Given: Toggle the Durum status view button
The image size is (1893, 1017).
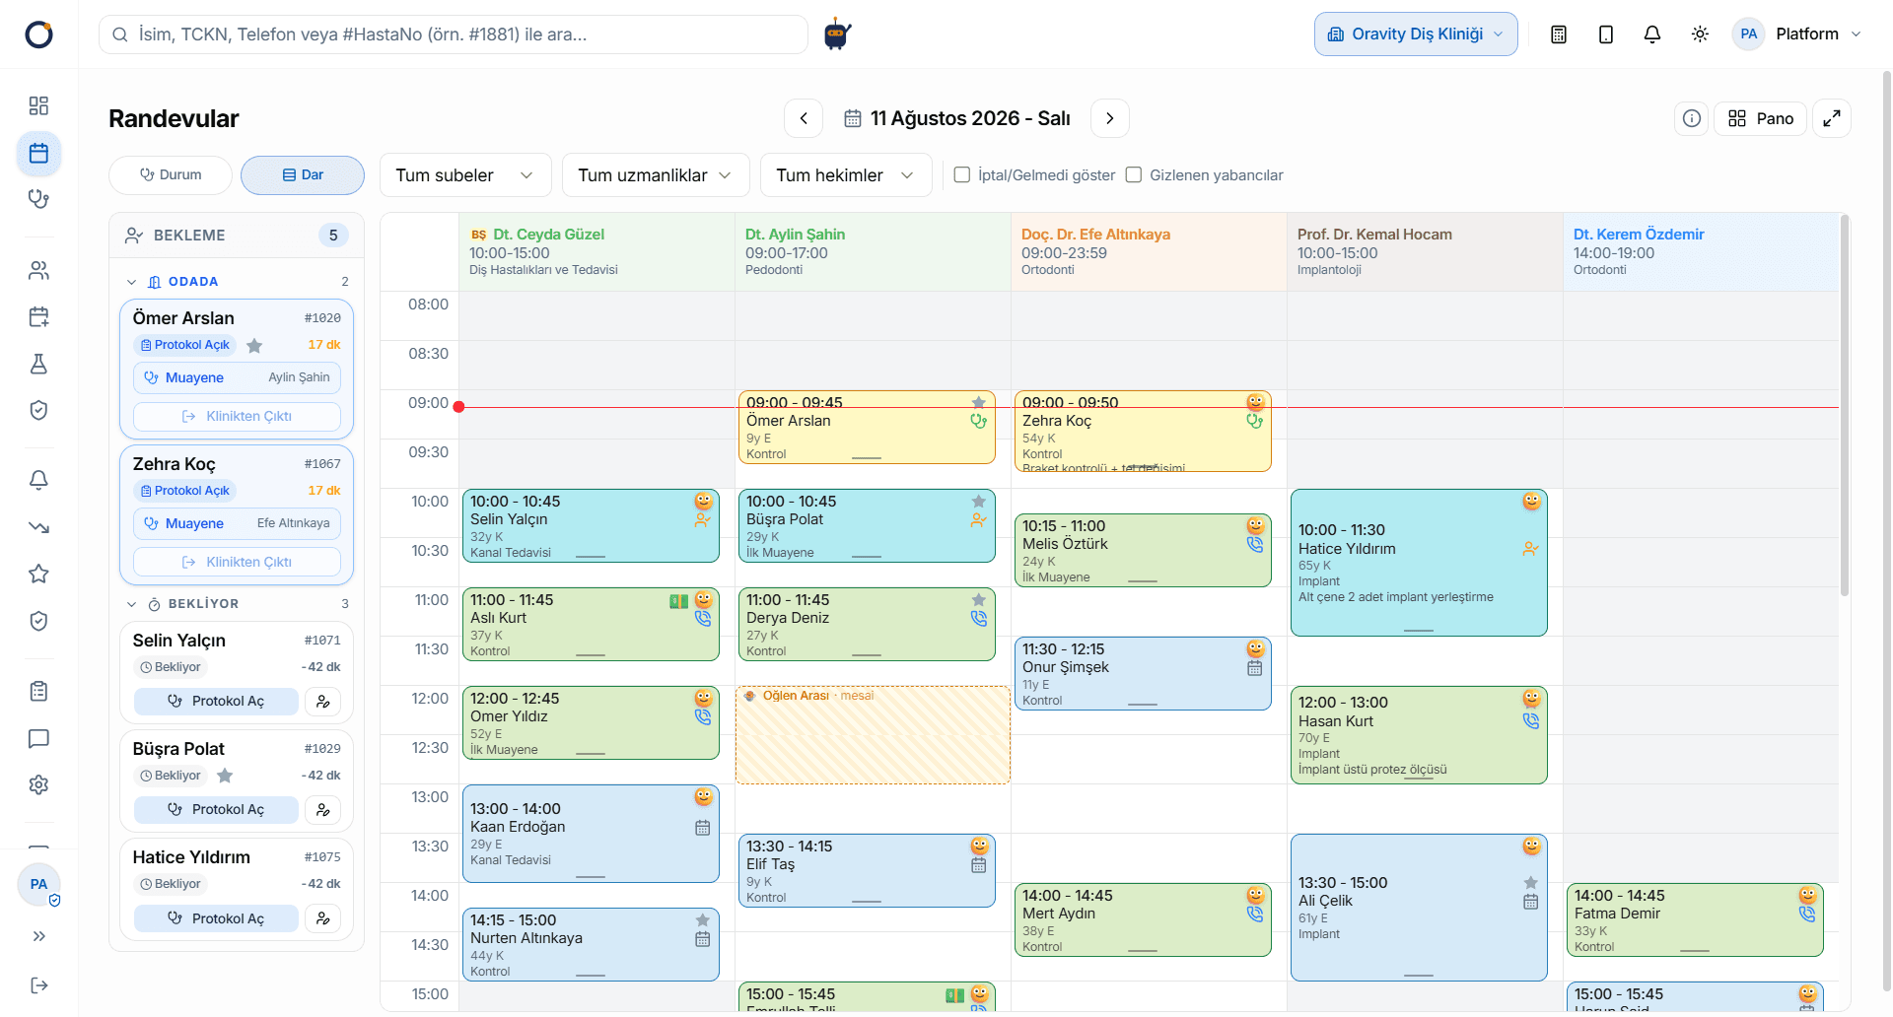Looking at the screenshot, I should click(x=171, y=175).
